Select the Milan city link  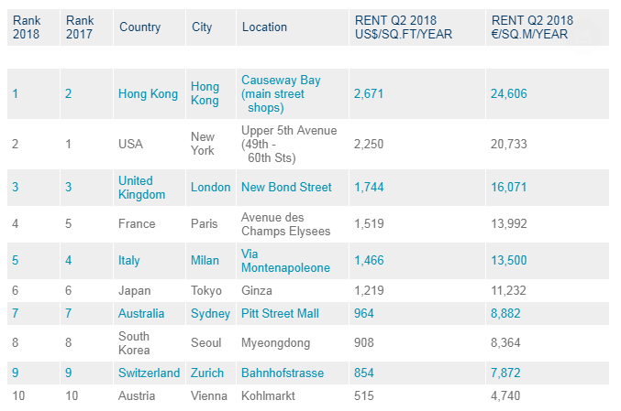tap(205, 260)
